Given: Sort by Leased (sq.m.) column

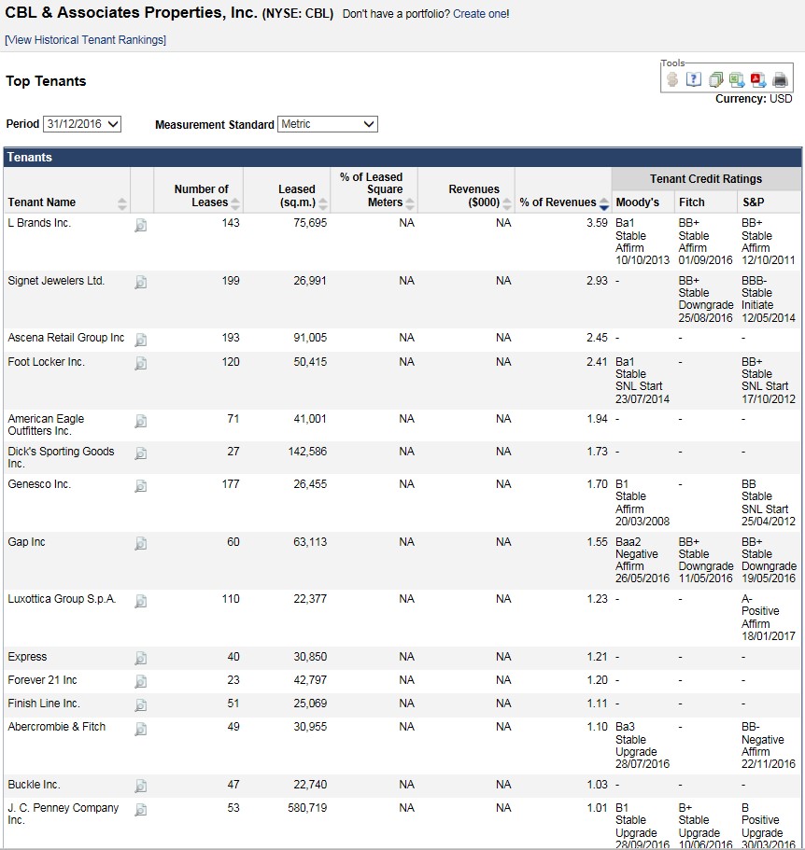Looking at the screenshot, I should [x=323, y=203].
